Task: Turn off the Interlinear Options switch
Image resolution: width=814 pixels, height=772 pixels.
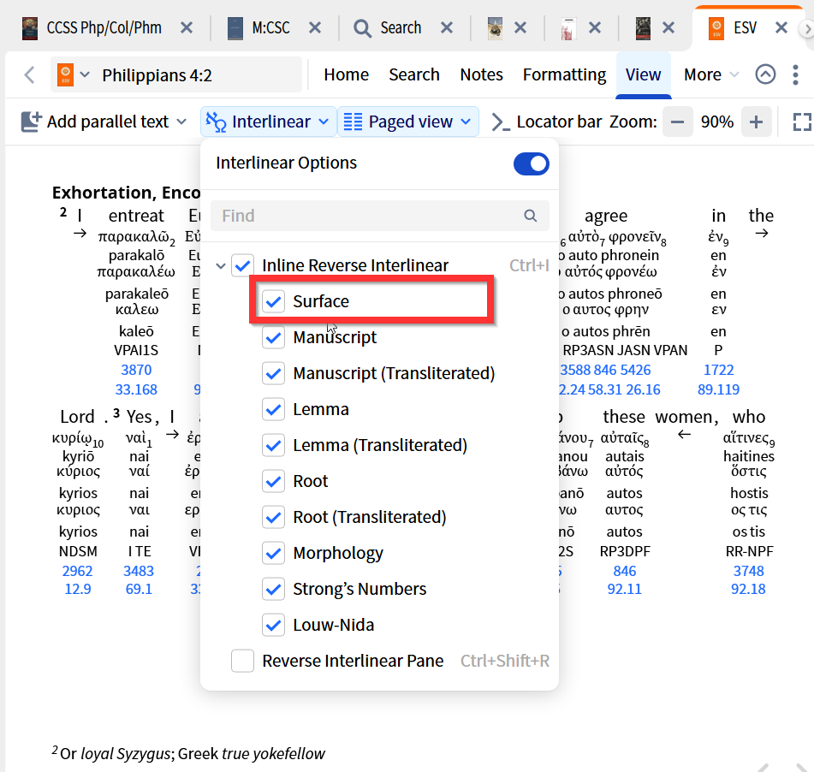Action: point(531,163)
